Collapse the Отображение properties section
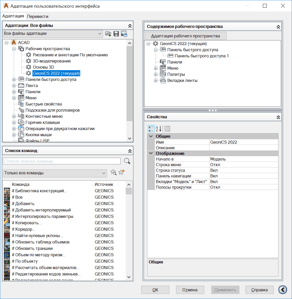This screenshot has width=292, height=299. 151,154
